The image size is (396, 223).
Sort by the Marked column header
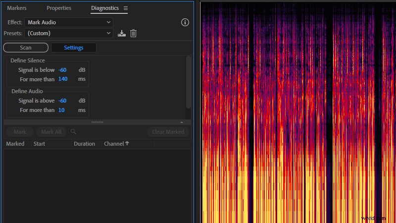(x=15, y=144)
